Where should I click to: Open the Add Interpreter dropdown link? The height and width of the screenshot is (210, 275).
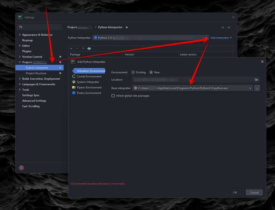(x=221, y=38)
